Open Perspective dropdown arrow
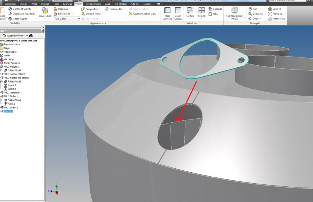 click(x=100, y=9)
